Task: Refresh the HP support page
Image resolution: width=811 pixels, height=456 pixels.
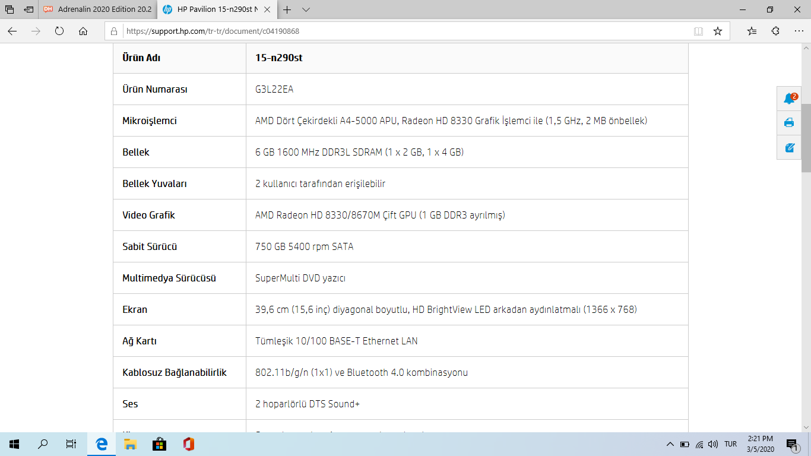Action: [59, 31]
